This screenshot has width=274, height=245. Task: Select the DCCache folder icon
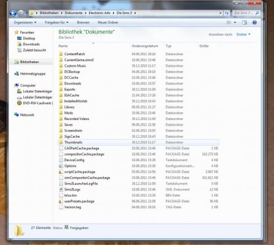[61, 78]
